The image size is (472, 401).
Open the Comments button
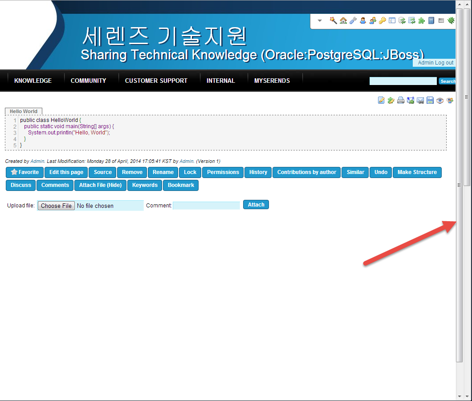55,185
